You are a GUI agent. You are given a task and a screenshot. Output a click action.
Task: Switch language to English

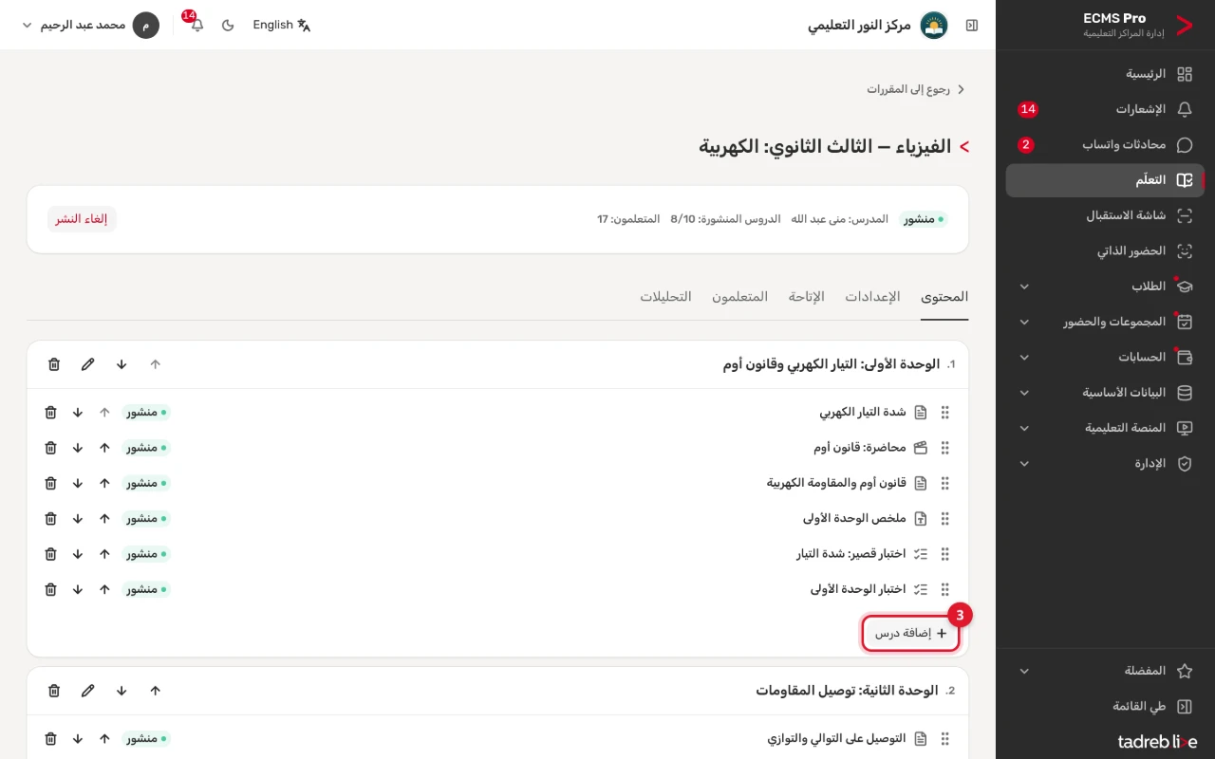pos(282,25)
